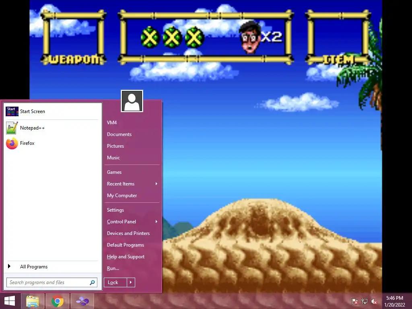This screenshot has height=309, width=412.
Task: Click the Lock button
Action: pyautogui.click(x=115, y=282)
